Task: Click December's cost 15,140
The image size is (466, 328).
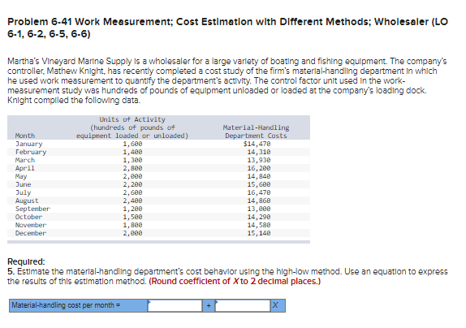Action: (259, 233)
